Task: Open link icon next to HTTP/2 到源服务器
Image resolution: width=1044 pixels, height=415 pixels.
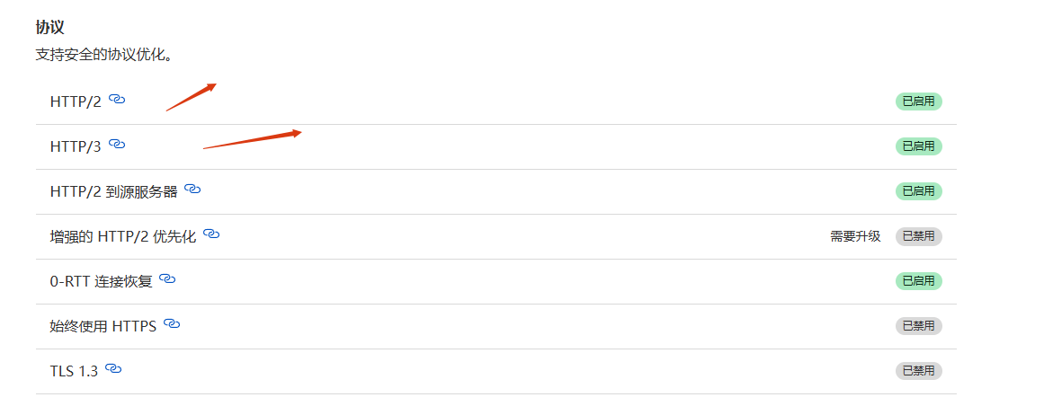Action: pos(192,190)
